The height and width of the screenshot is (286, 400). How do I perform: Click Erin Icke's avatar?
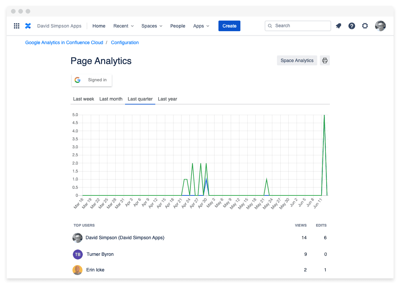(77, 270)
